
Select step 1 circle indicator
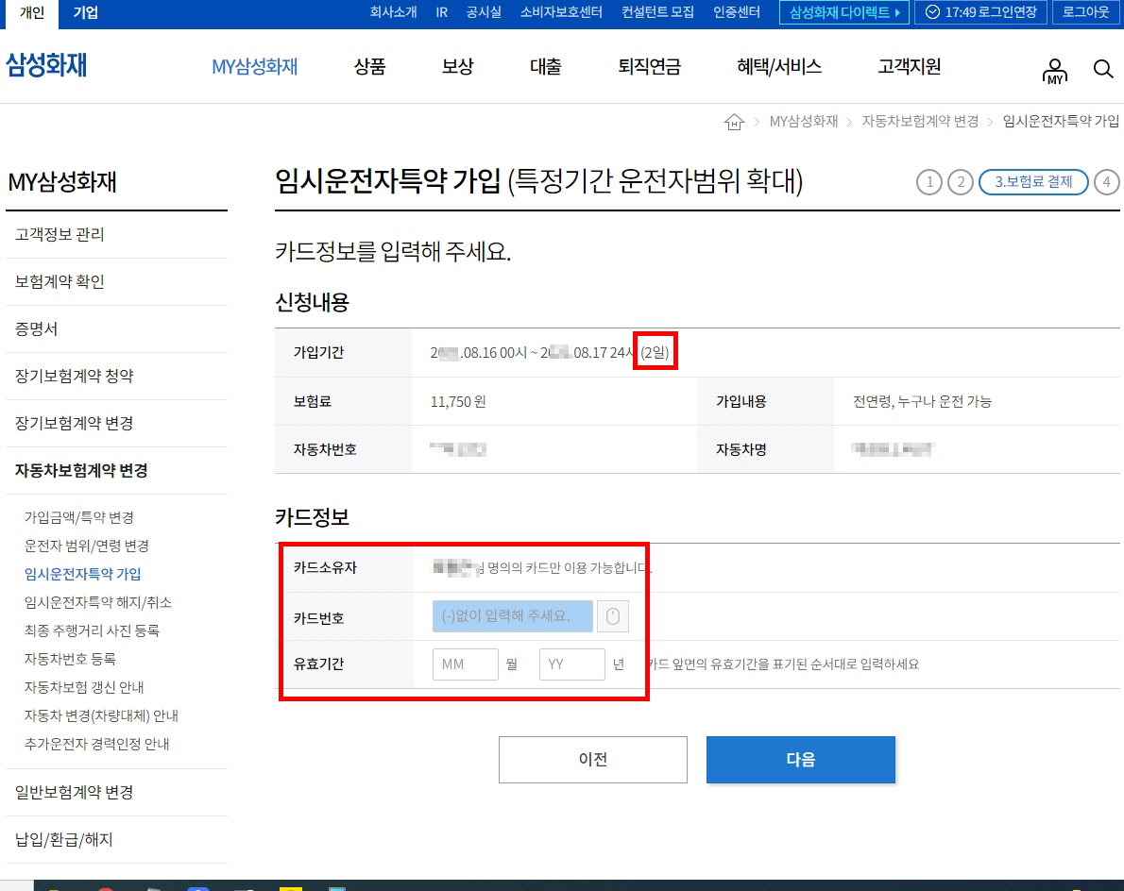929,182
